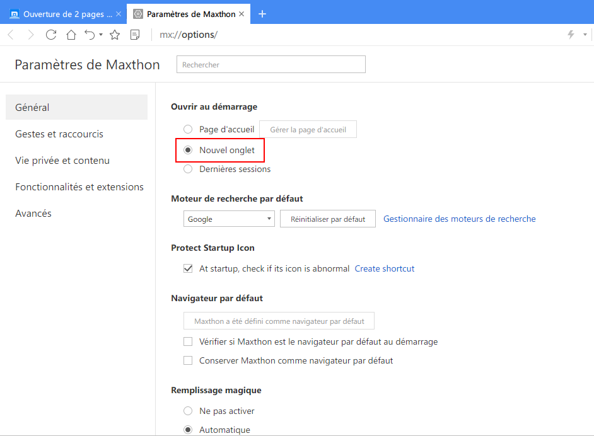594x436 pixels.
Task: Go forward using the forward arrow
Action: (x=31, y=35)
